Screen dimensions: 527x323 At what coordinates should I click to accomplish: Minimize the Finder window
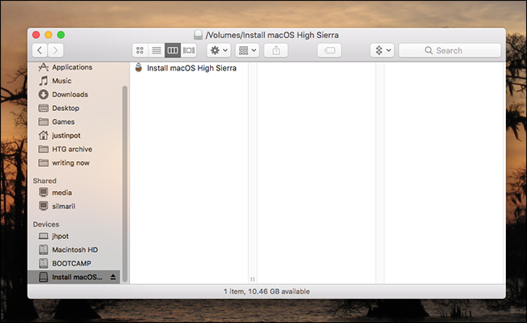pos(49,35)
